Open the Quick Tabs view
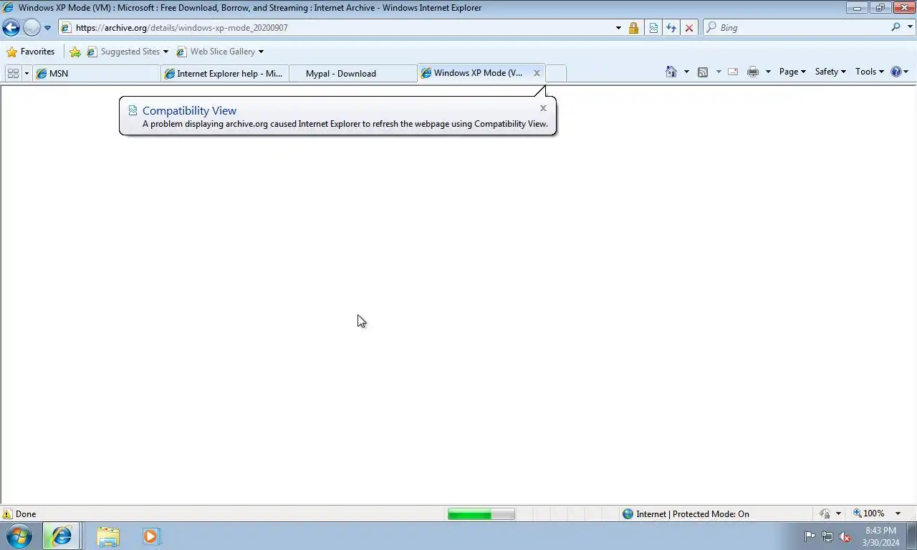The width and height of the screenshot is (917, 550). point(13,73)
